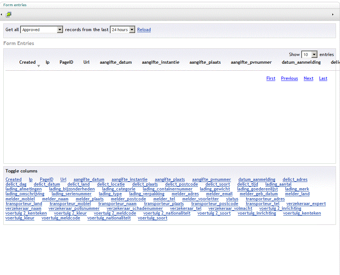Click the green arrow toolbar icon

tap(8, 14)
